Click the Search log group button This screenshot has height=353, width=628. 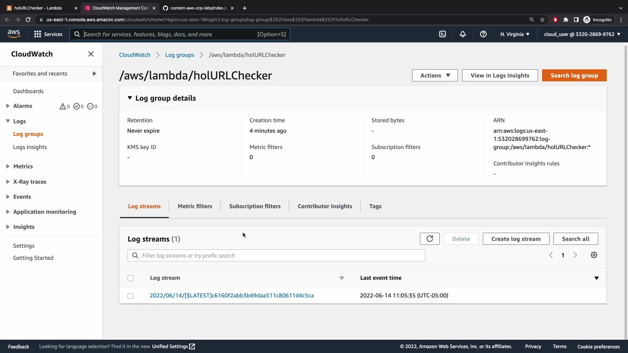click(x=574, y=76)
